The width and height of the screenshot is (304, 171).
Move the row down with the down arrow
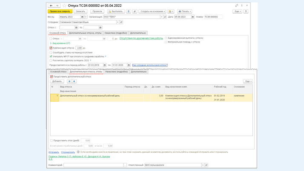point(74,81)
